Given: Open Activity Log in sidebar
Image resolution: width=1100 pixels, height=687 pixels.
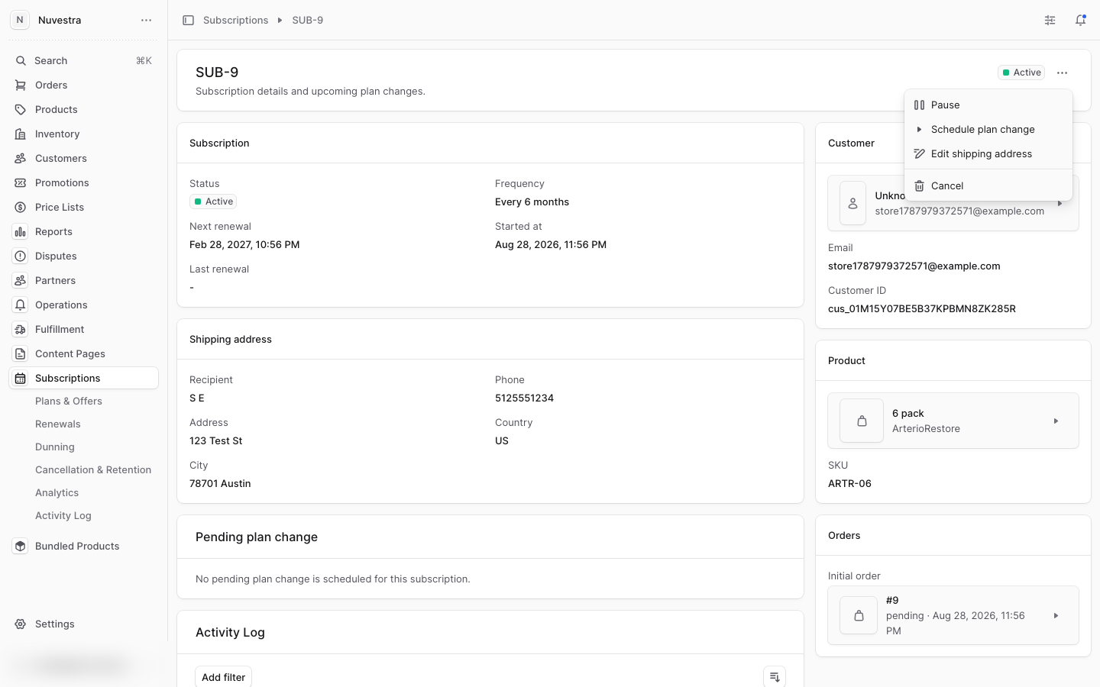Looking at the screenshot, I should point(63,515).
